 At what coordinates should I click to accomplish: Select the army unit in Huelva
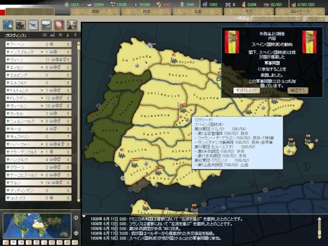[122, 155]
